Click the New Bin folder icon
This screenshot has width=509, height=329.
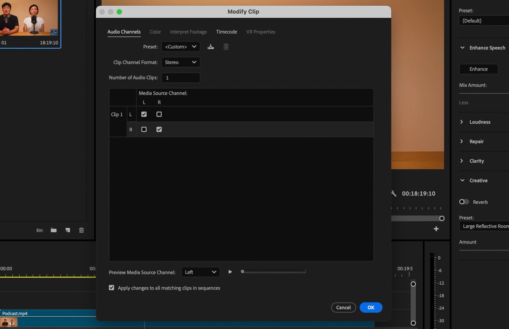53,230
